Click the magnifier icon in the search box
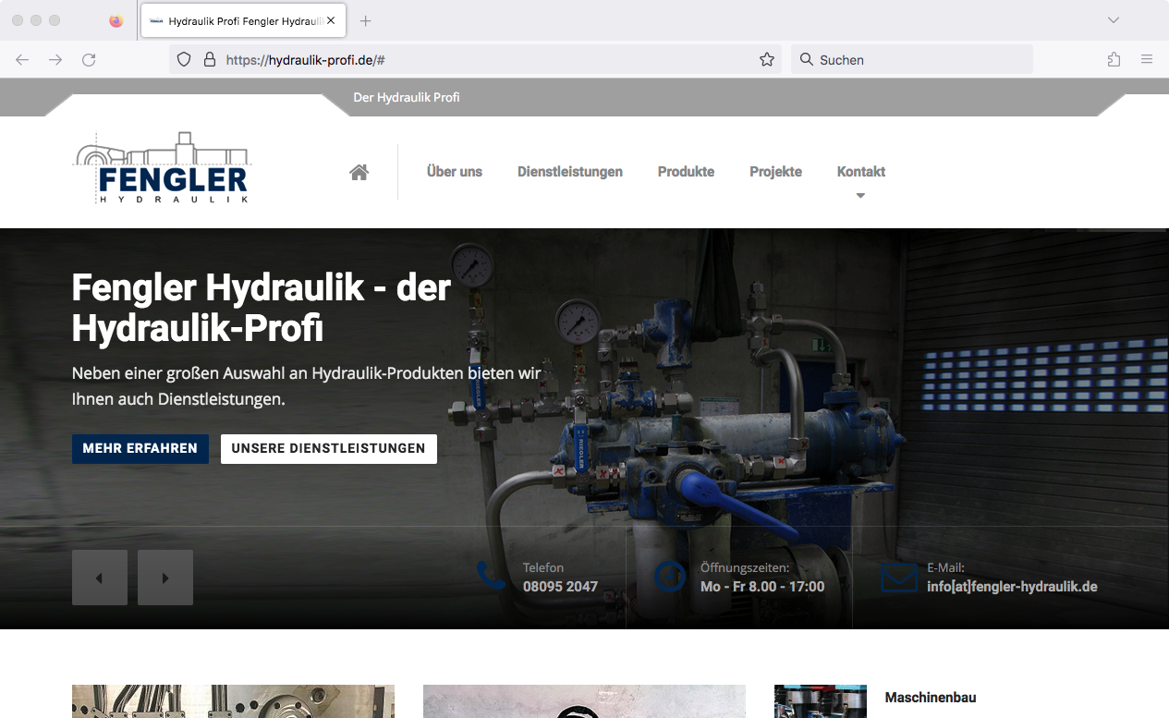Screen dimensions: 1169x718 (807, 59)
